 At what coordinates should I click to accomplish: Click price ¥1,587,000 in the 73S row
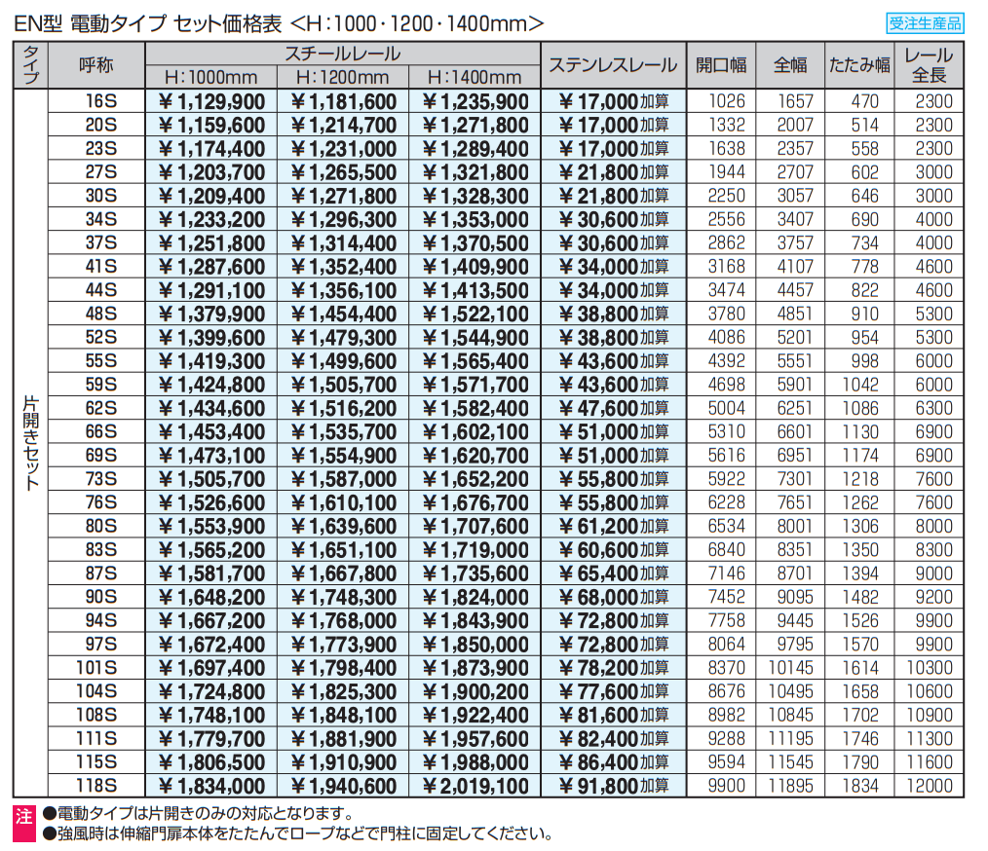click(343, 479)
